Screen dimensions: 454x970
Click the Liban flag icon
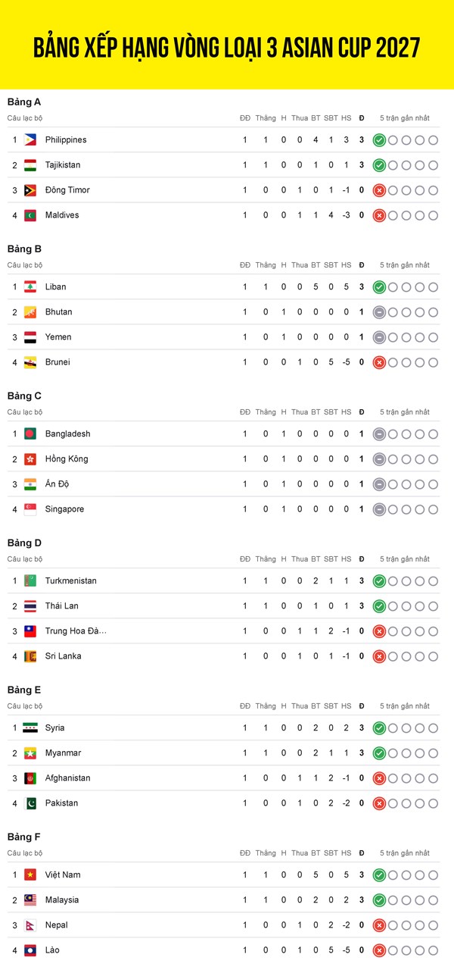coord(30,286)
